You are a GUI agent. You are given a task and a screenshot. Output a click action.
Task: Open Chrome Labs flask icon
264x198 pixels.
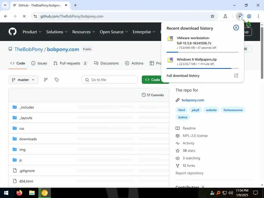225,16
